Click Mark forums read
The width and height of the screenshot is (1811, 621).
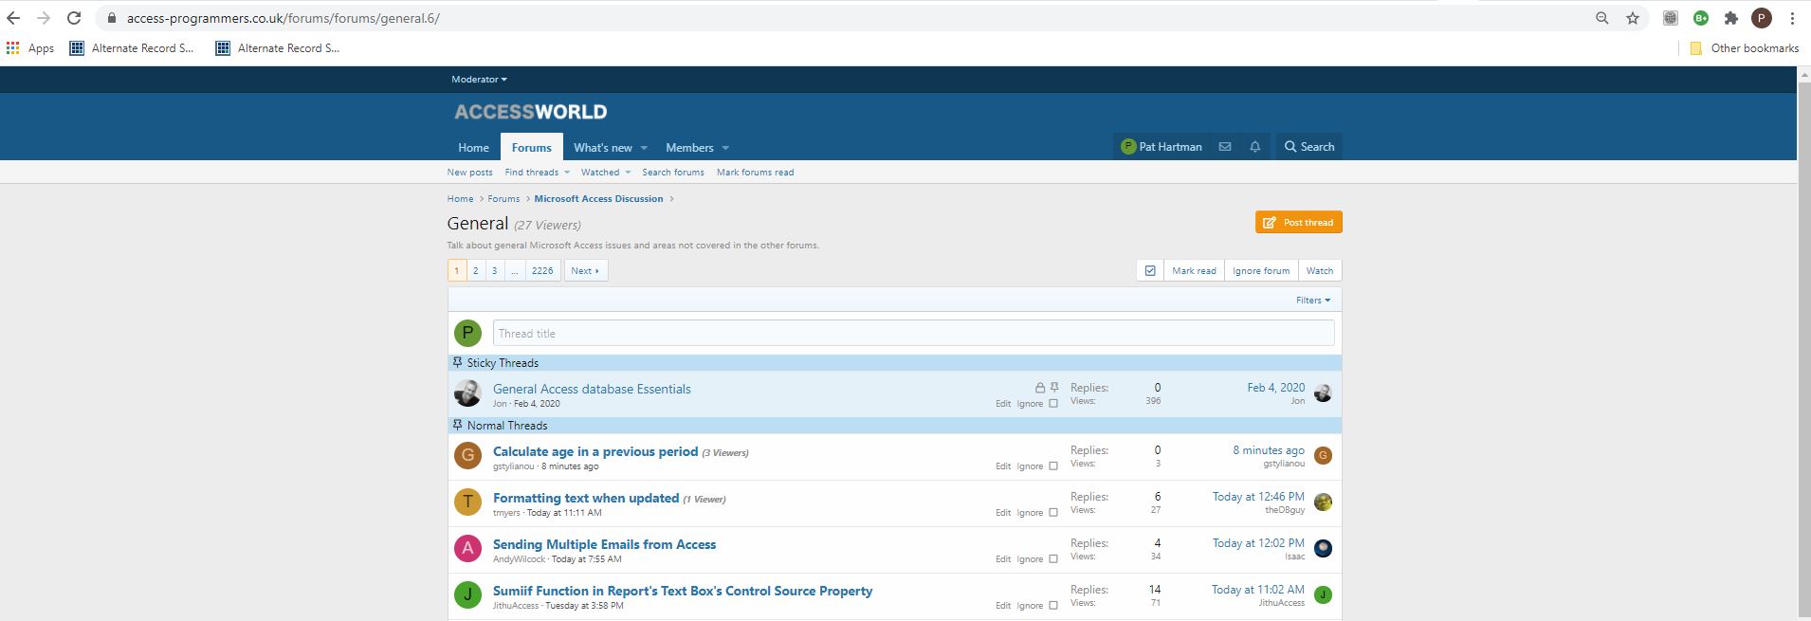pos(756,173)
